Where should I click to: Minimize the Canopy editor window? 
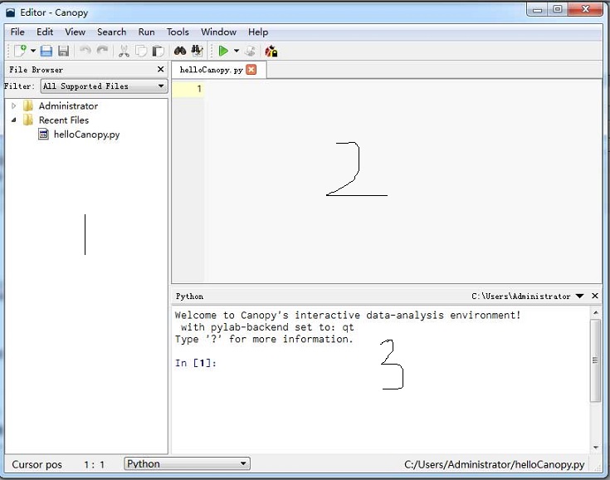pos(538,9)
